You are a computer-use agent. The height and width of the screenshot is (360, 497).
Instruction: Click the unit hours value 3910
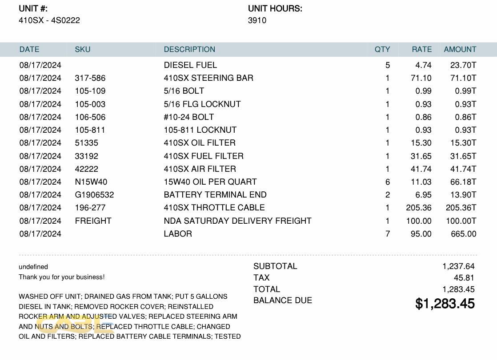point(257,20)
